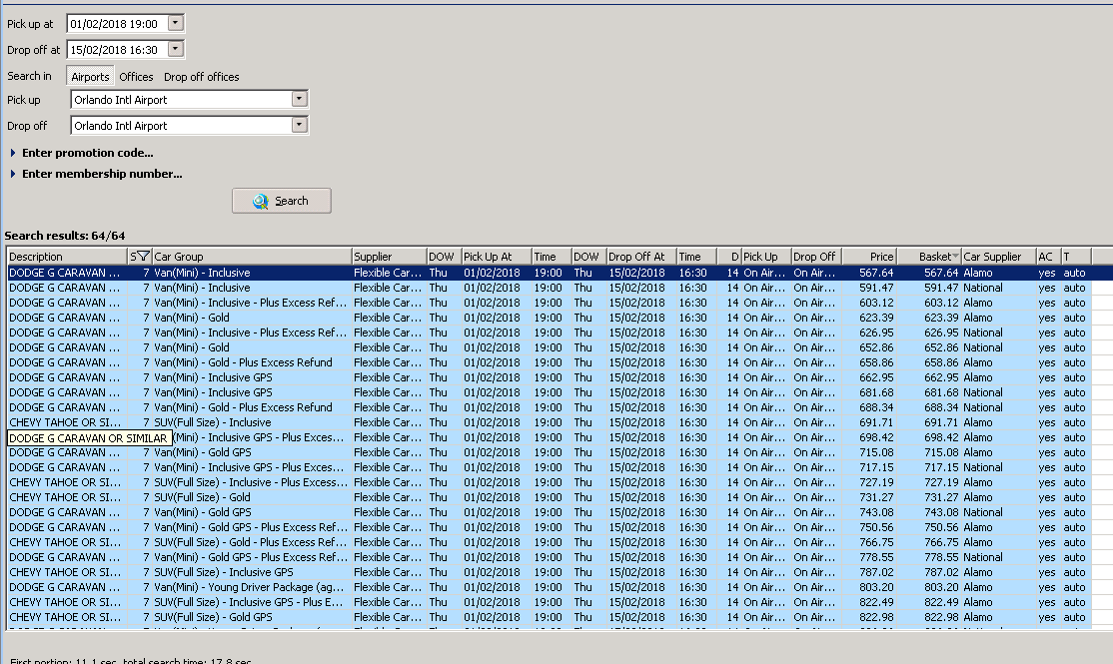Click into the Pick up at date field
The width and height of the screenshot is (1113, 664).
click(x=117, y=23)
